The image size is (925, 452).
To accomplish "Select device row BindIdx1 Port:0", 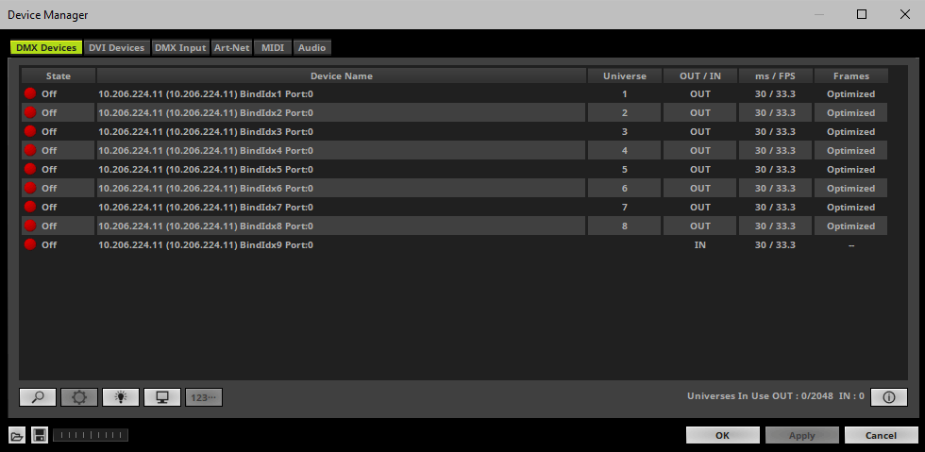I will (454, 93).
